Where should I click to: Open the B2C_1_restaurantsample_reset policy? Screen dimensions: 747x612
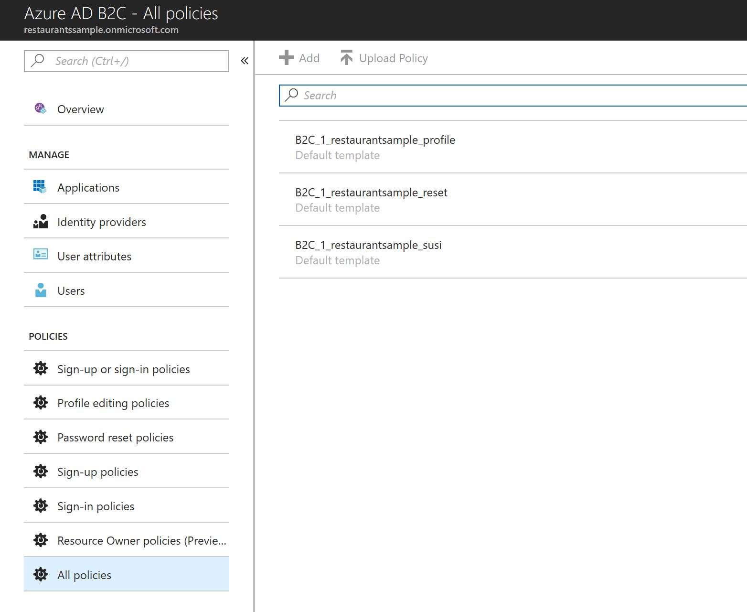pyautogui.click(x=513, y=199)
